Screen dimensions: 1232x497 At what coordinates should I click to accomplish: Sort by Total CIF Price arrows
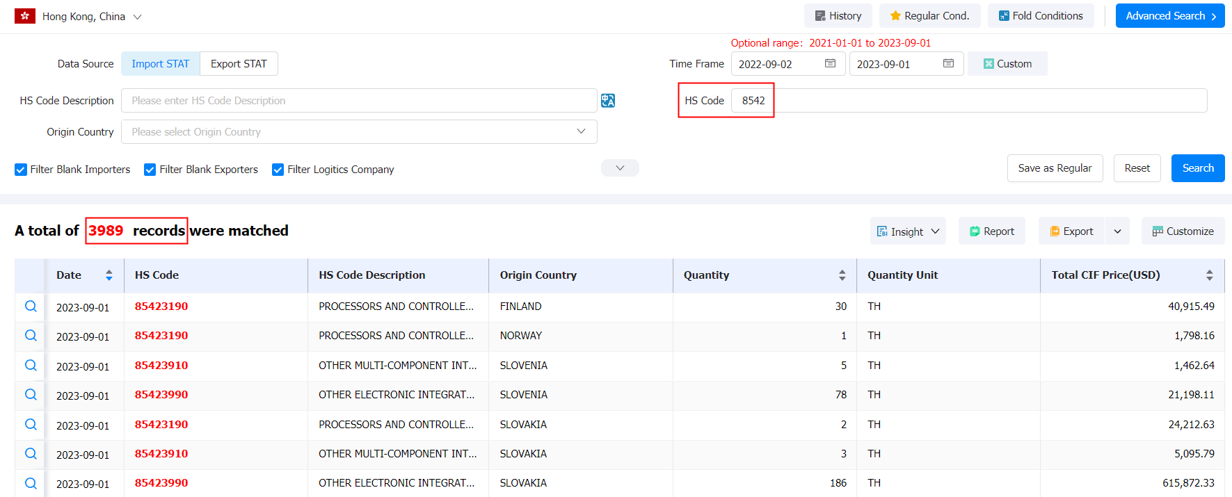(x=1210, y=275)
